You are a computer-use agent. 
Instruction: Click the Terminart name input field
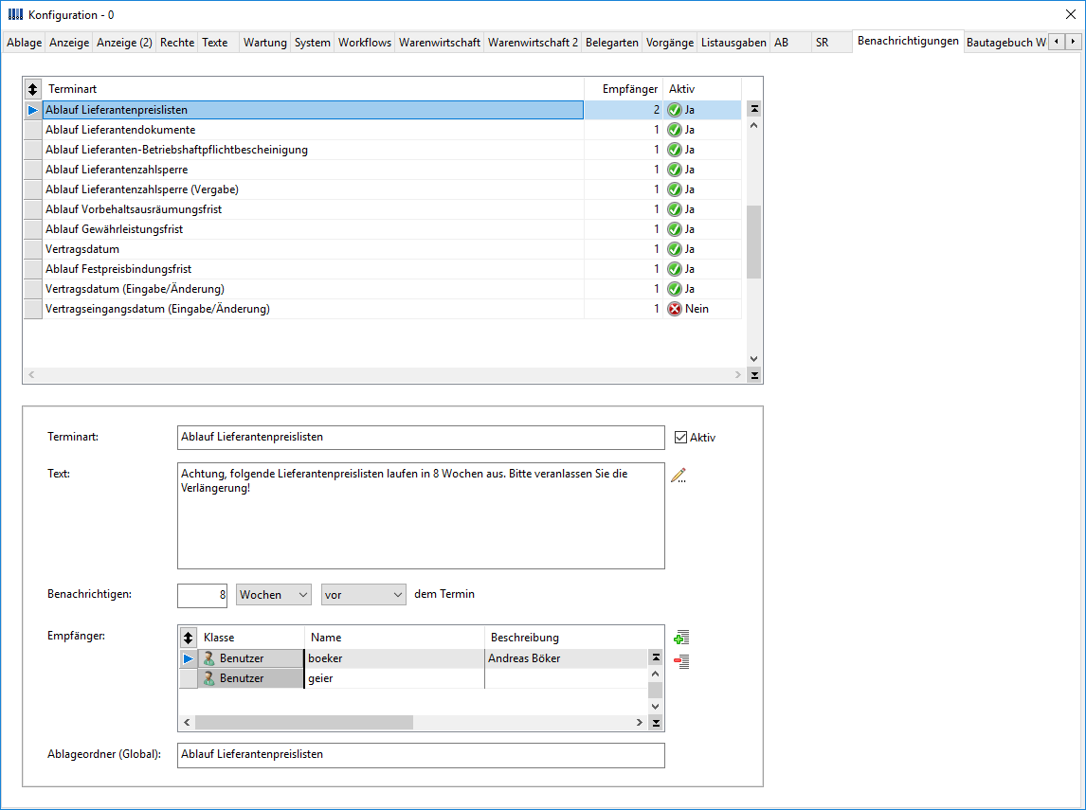pyautogui.click(x=421, y=438)
